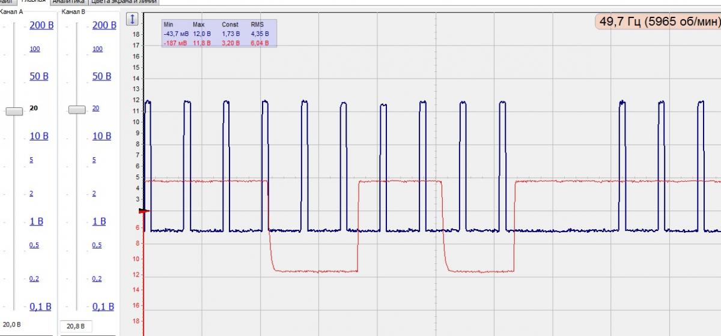
Task: Click the Min Max Const RMS table
Action: tap(219, 34)
